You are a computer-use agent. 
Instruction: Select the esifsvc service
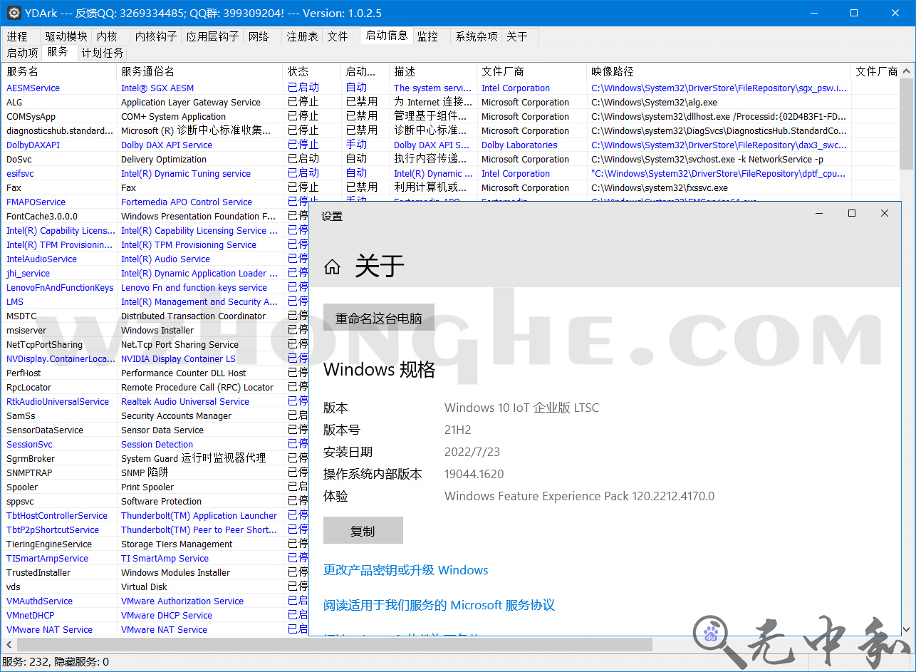pyautogui.click(x=451, y=174)
